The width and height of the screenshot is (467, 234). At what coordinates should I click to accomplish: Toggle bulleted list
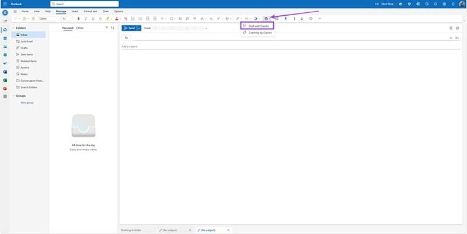(x=133, y=19)
